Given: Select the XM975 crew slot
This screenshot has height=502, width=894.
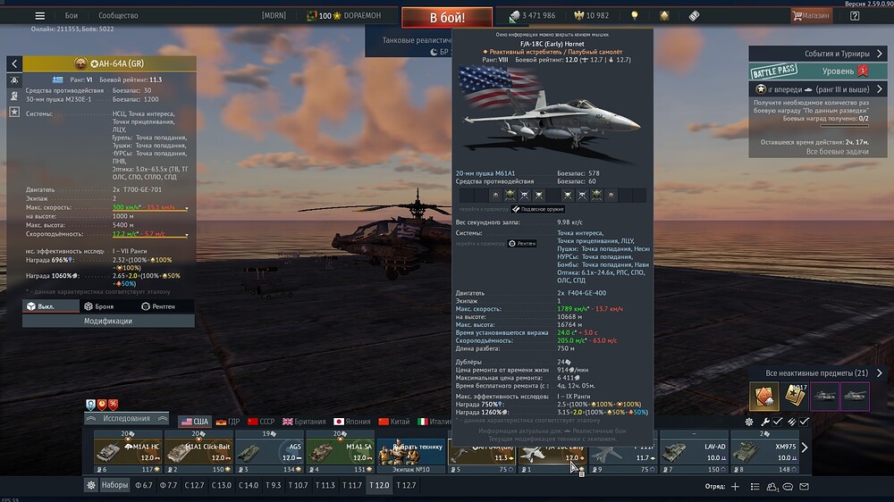Looking at the screenshot, I should click(x=764, y=453).
